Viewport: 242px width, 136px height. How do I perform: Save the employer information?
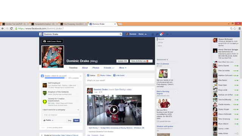point(76,121)
